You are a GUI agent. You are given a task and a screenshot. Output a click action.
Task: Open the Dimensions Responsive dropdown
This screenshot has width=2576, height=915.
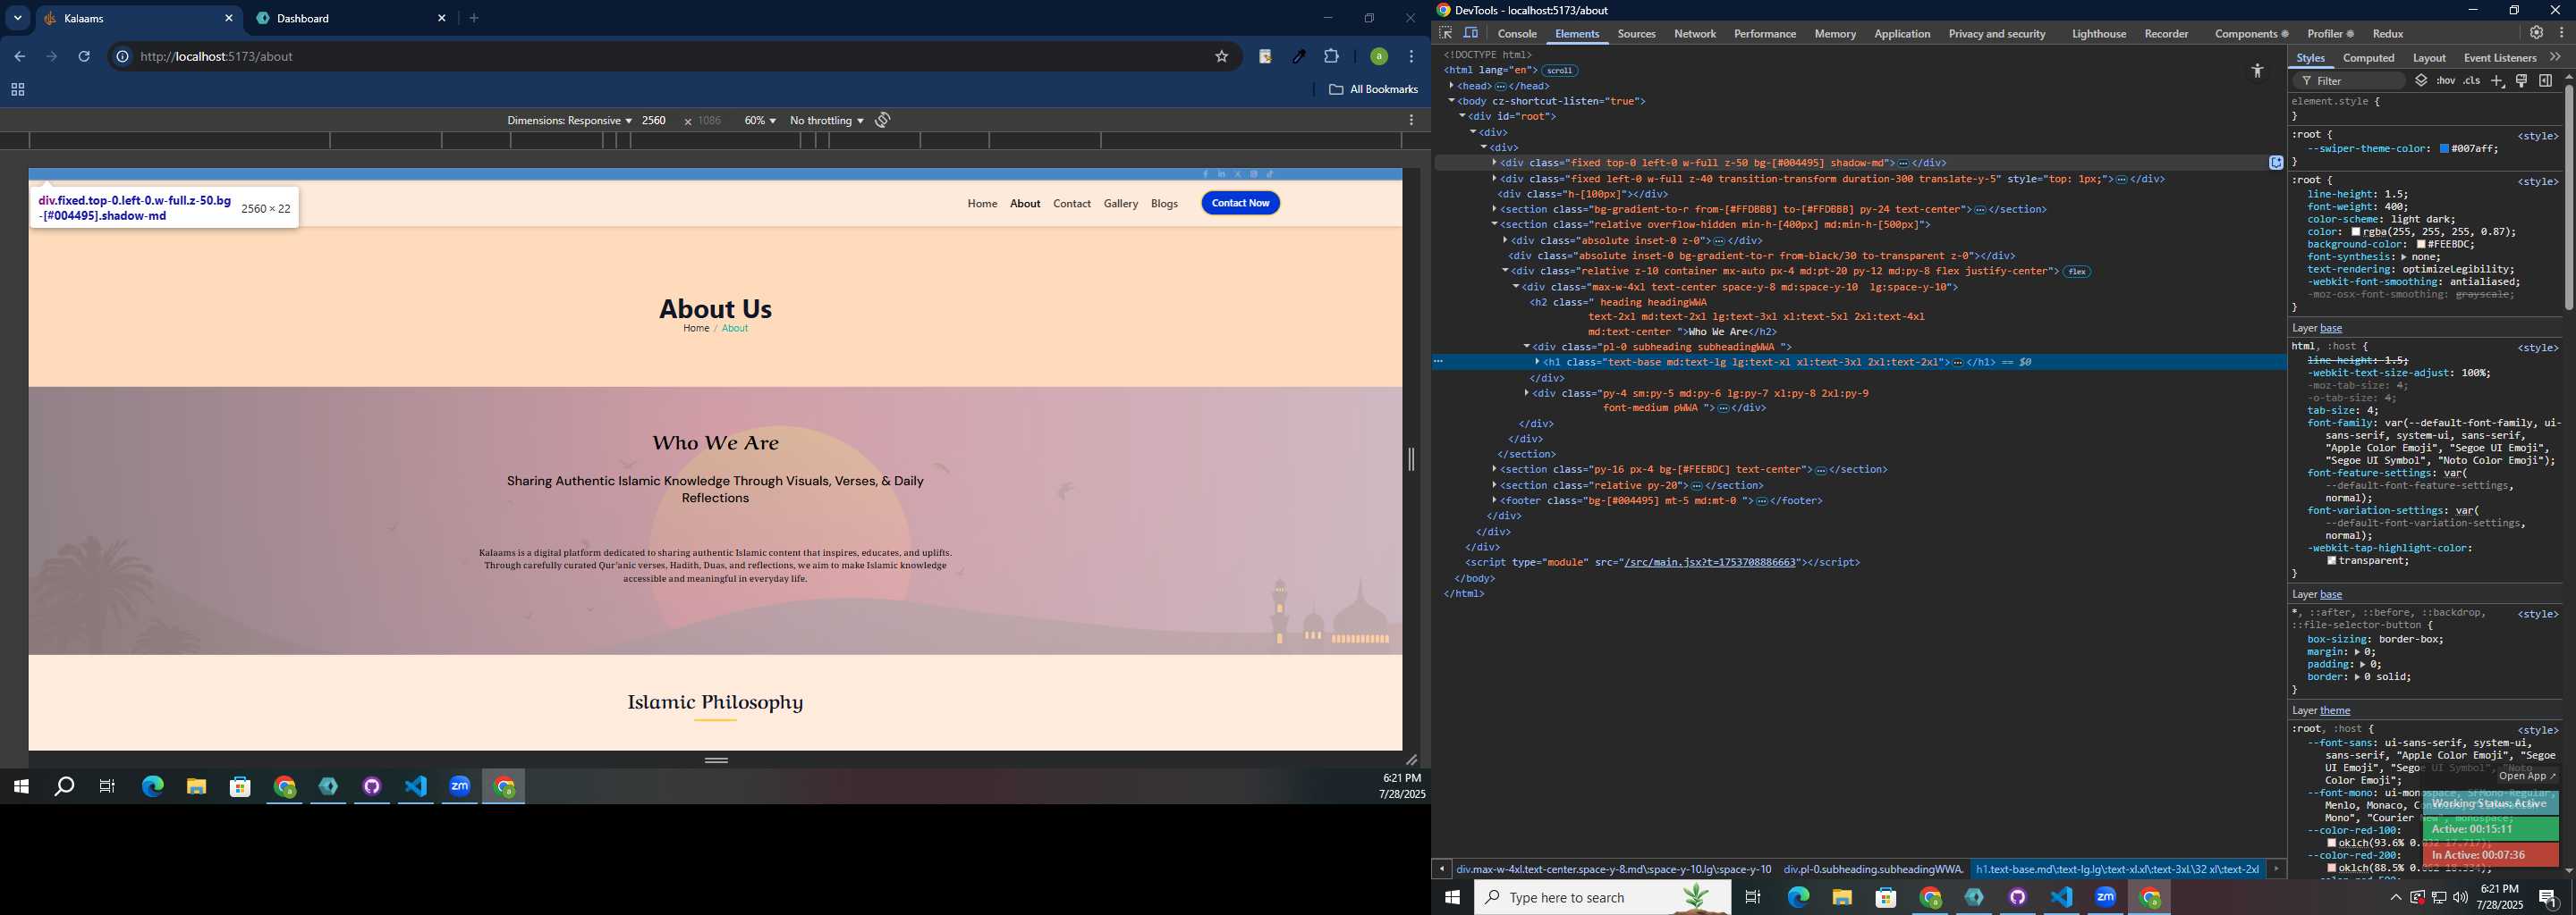pos(569,121)
